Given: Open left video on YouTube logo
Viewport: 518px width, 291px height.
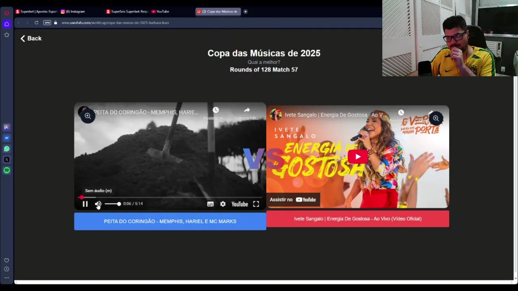Looking at the screenshot, I should [x=240, y=204].
